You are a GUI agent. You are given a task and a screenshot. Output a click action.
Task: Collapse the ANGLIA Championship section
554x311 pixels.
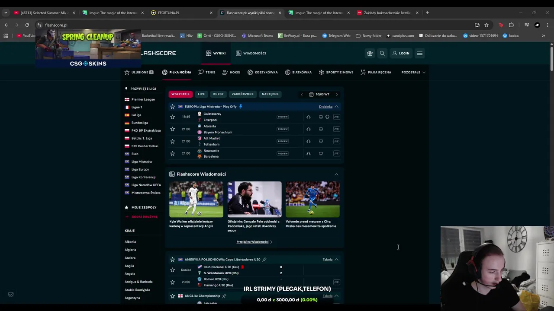pyautogui.click(x=336, y=296)
